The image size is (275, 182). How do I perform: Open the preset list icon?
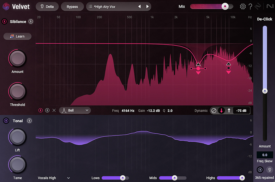(x=90, y=7)
